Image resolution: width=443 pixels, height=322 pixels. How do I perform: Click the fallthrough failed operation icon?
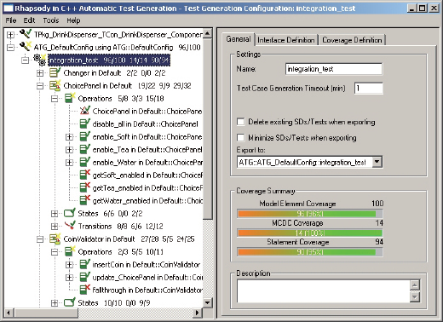[x=84, y=290]
